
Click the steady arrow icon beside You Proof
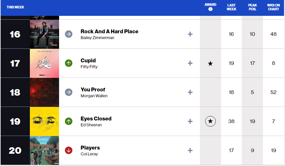tap(69, 92)
